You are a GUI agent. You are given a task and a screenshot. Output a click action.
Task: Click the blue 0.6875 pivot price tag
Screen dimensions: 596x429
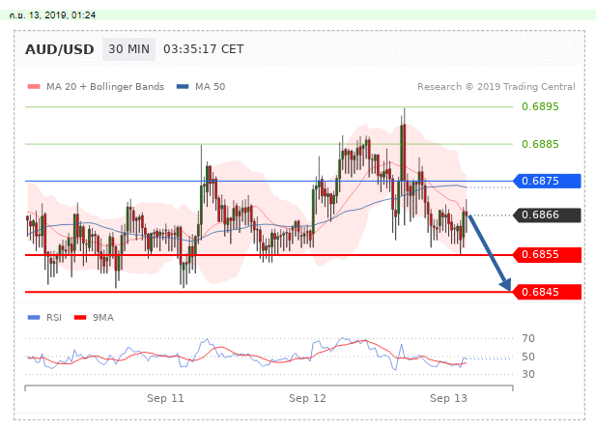pyautogui.click(x=547, y=181)
